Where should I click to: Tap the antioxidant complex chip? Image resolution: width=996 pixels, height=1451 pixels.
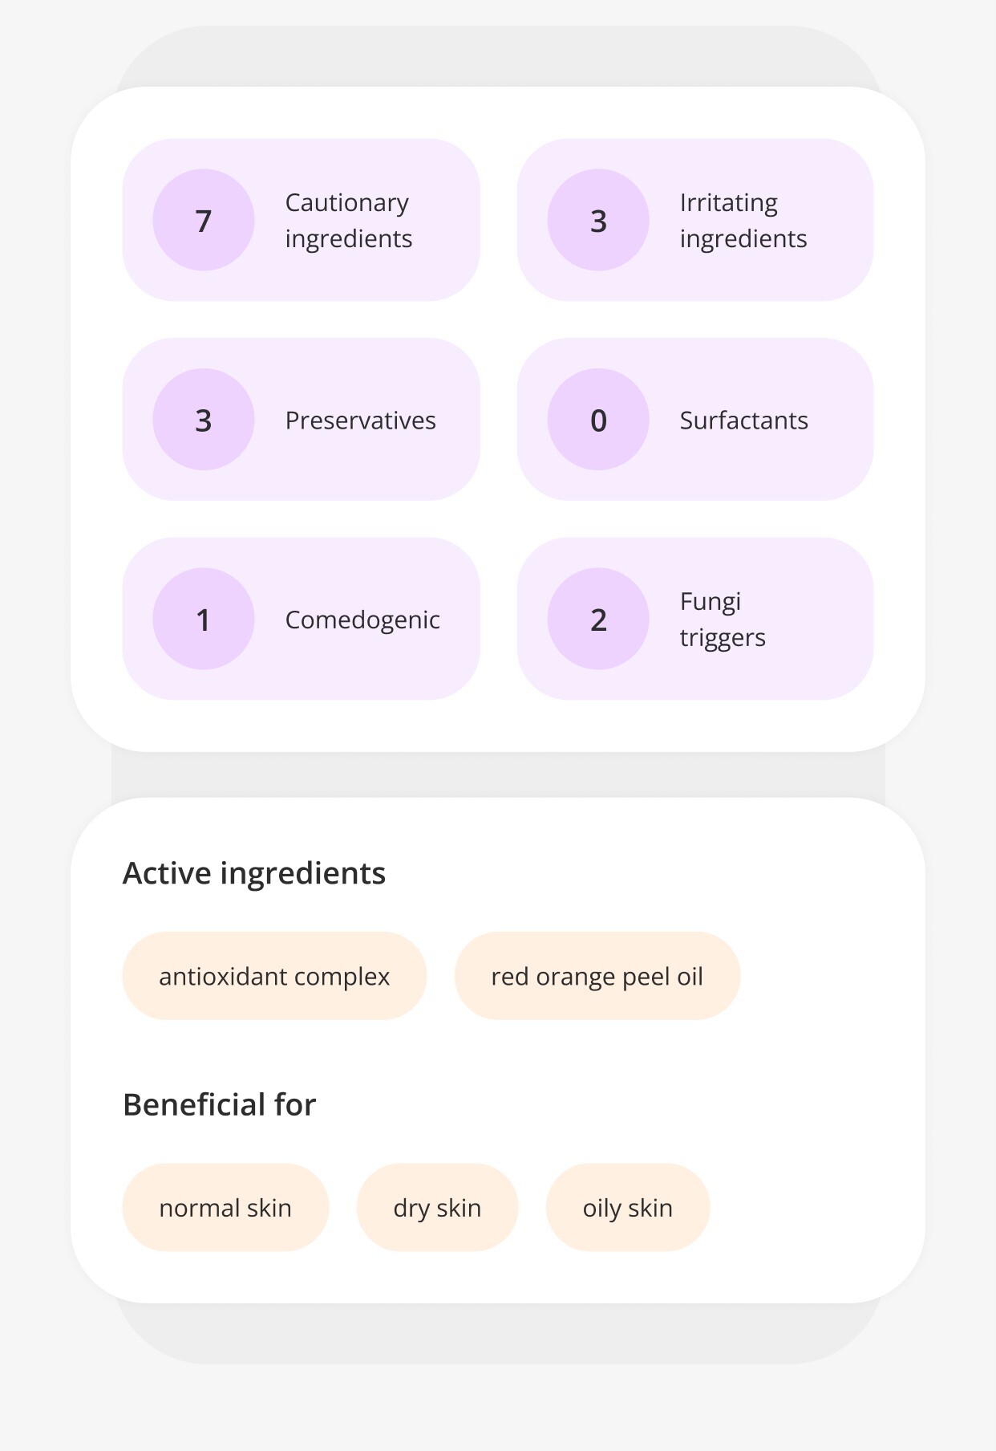pos(274,976)
